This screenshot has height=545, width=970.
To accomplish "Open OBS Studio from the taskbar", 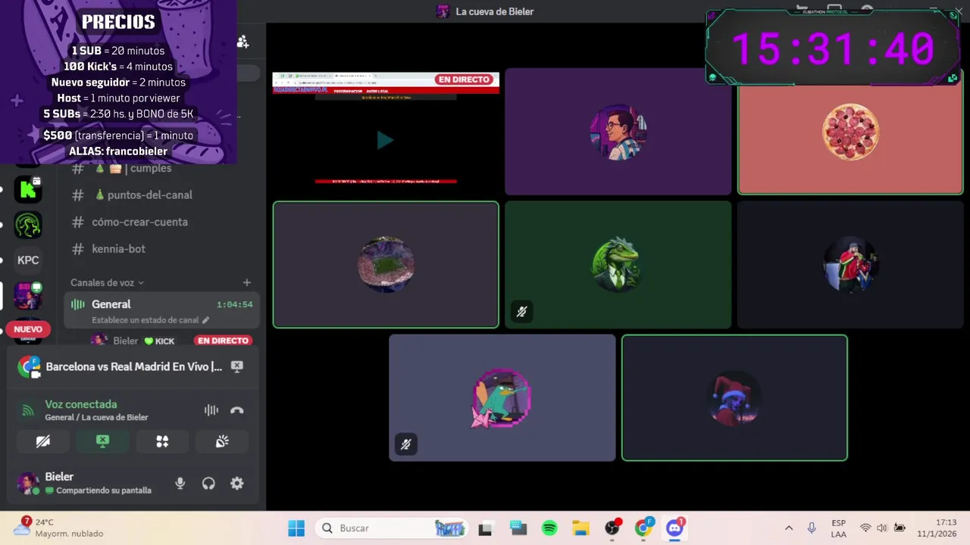I will 612,528.
